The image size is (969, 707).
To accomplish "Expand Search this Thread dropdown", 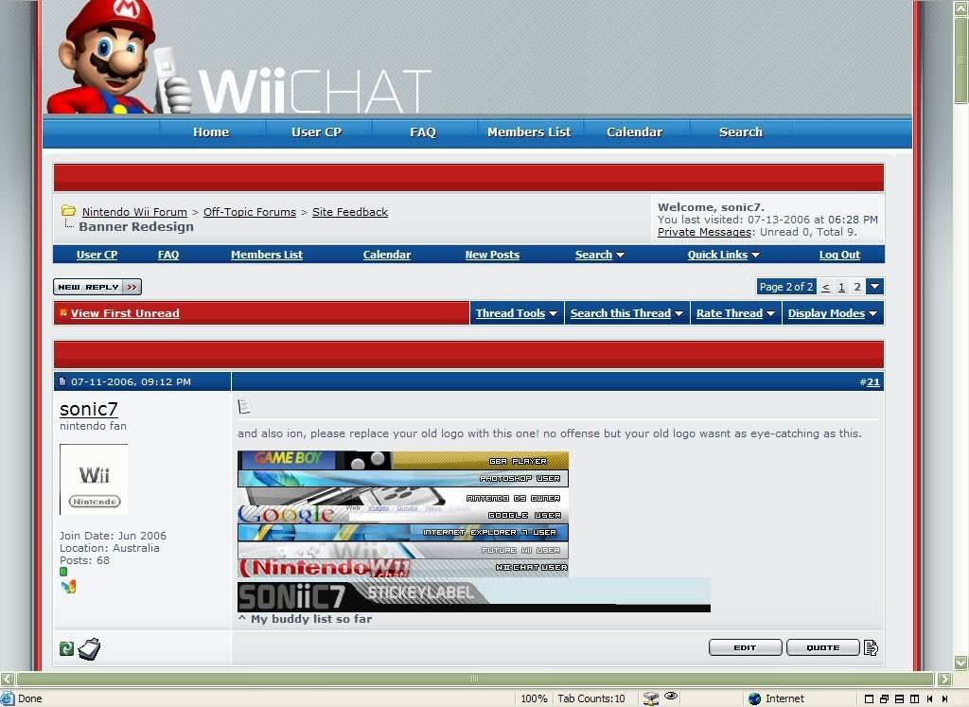I will coord(626,313).
